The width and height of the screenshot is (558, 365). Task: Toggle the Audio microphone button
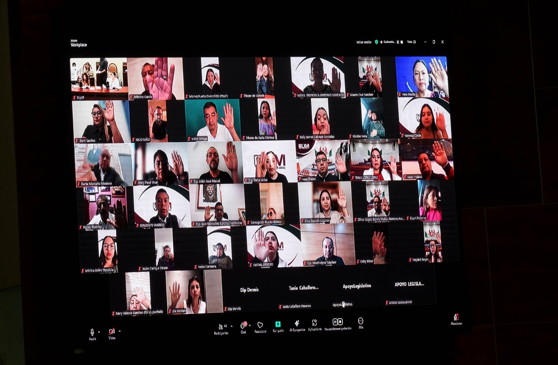92,332
